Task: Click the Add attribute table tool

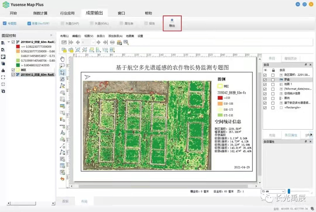Action: [62, 165]
